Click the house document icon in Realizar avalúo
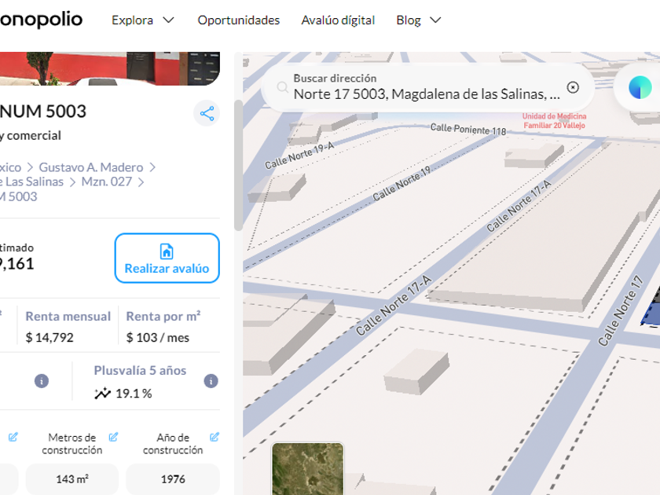This screenshot has width=660, height=495. pos(167,251)
